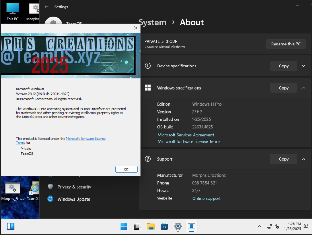Close the About Windows dialog
This screenshot has height=235, width=312.
[x=136, y=28]
